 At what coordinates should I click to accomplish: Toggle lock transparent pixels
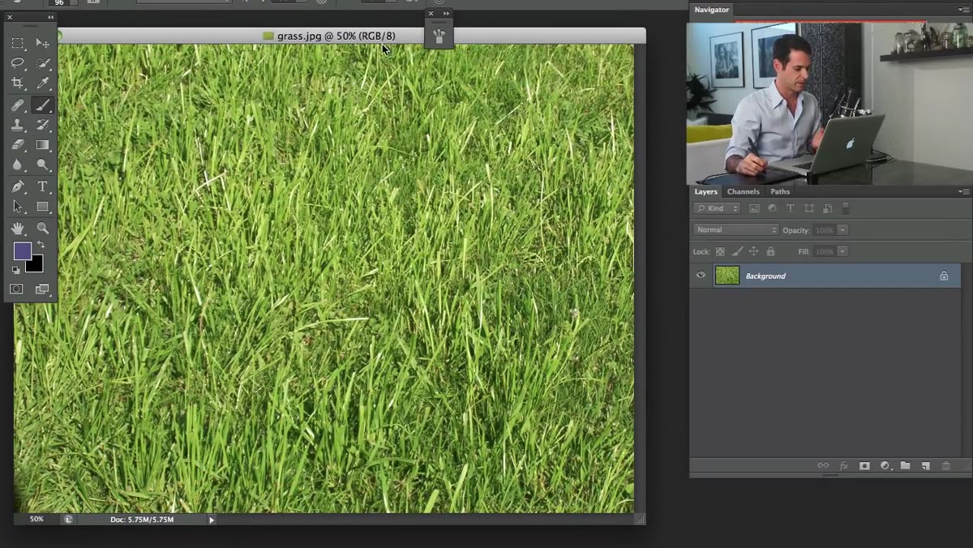720,251
